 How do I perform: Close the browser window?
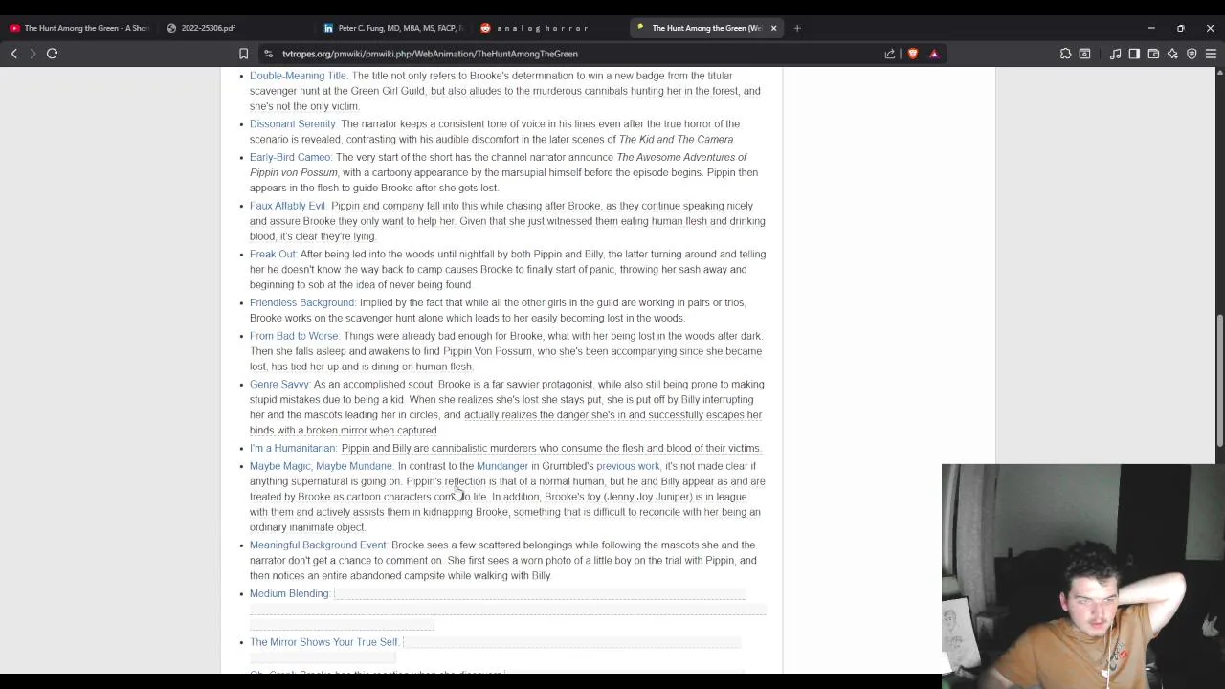pos(1210,28)
